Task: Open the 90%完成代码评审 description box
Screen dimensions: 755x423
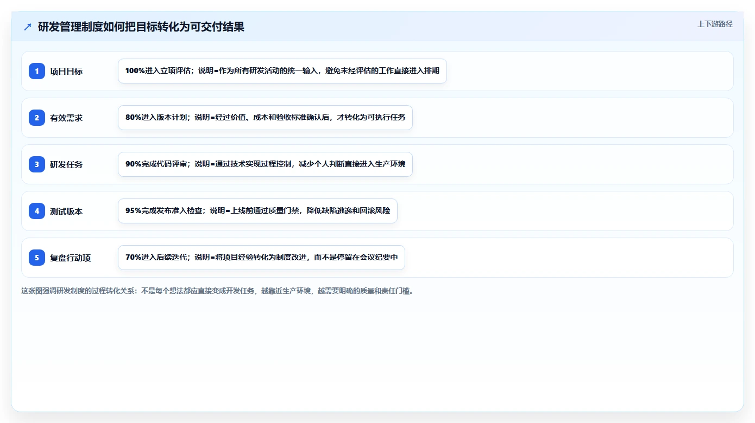Action: click(265, 164)
